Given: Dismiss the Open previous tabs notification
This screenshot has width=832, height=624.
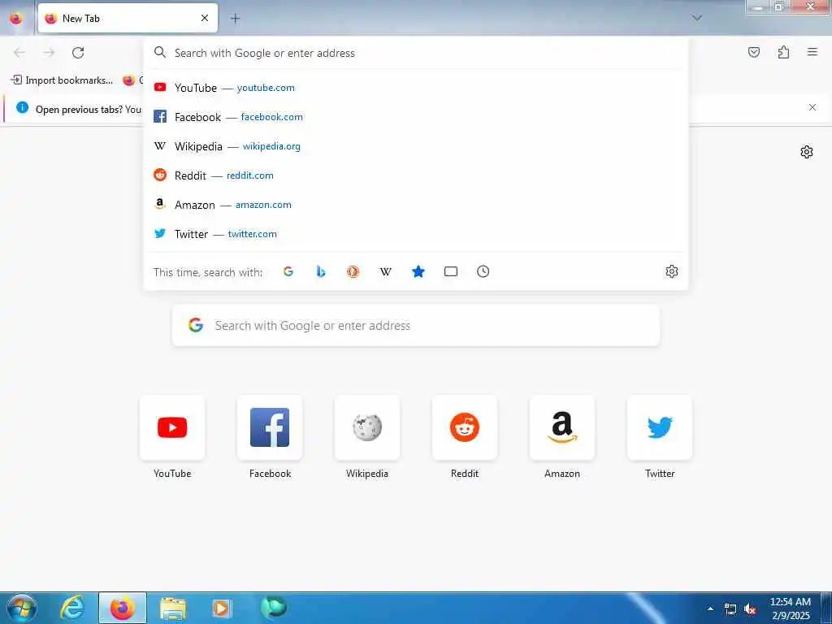Looking at the screenshot, I should tap(812, 107).
